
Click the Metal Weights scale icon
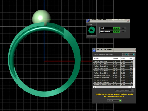point(94,50)
